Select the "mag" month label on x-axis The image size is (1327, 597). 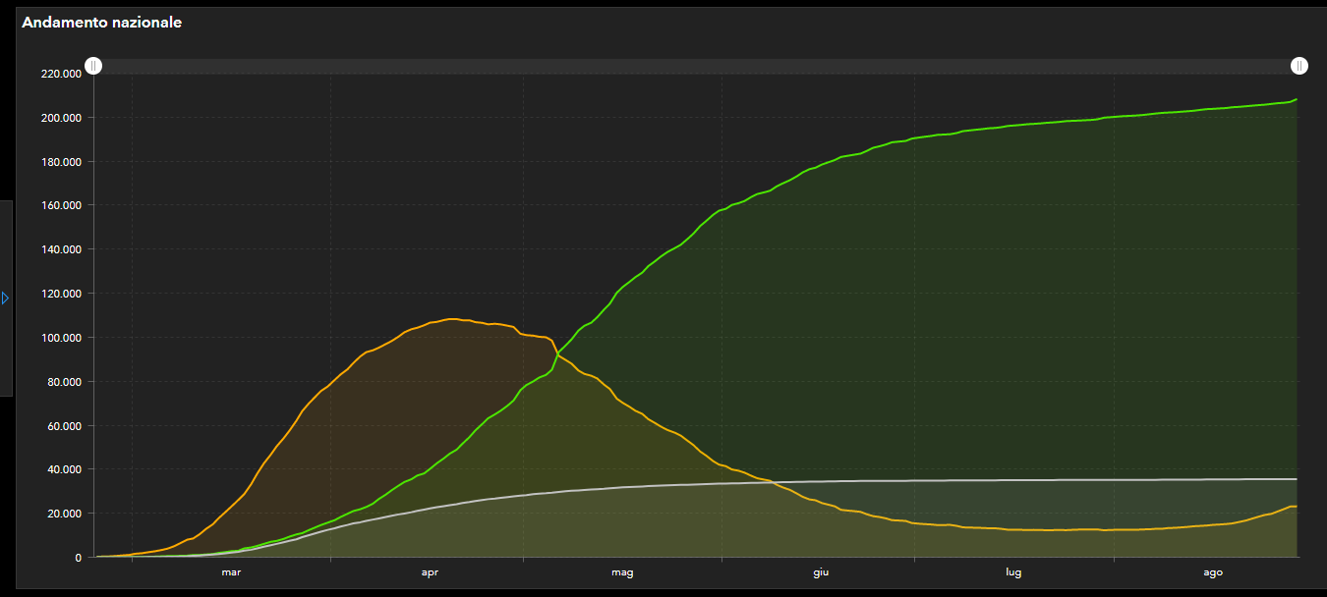click(x=622, y=571)
